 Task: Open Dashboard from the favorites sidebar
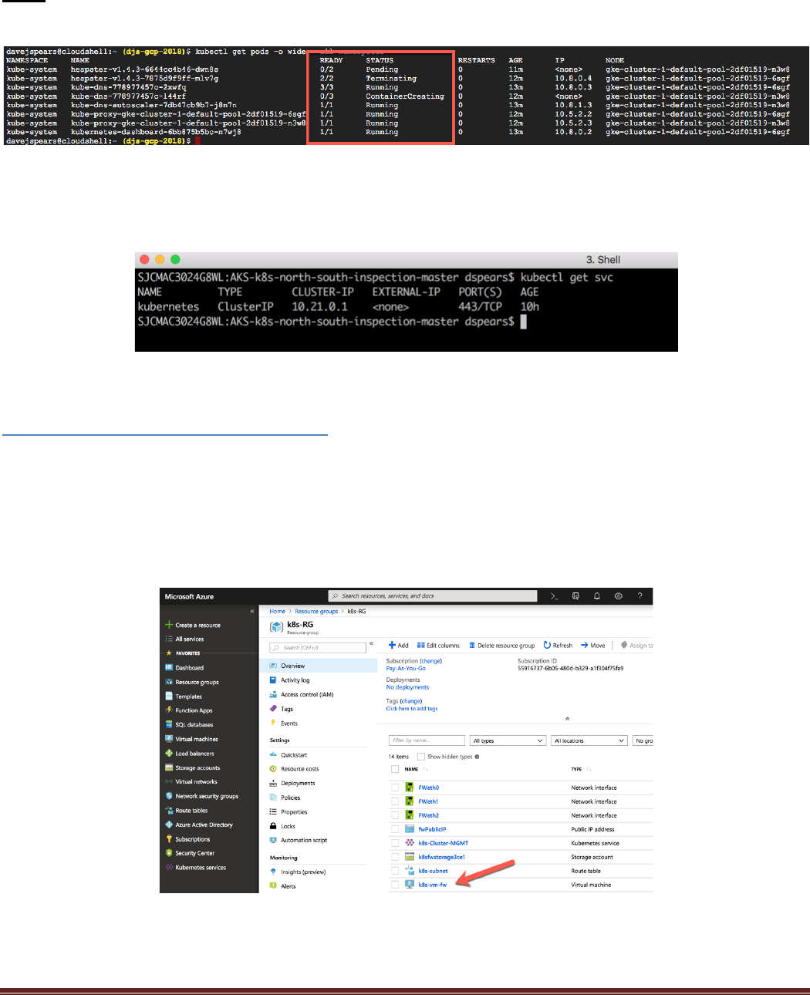coord(189,668)
